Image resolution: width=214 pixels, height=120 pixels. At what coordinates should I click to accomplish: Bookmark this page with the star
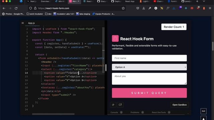click(x=123, y=8)
